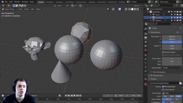Collapse the Output panel
Screen dimensions: 183x103
click(149, 79)
